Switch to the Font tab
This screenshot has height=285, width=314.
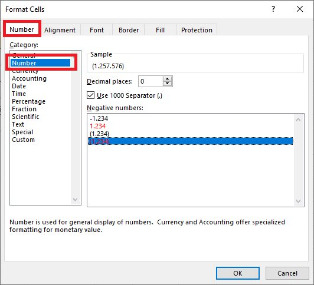point(97,30)
